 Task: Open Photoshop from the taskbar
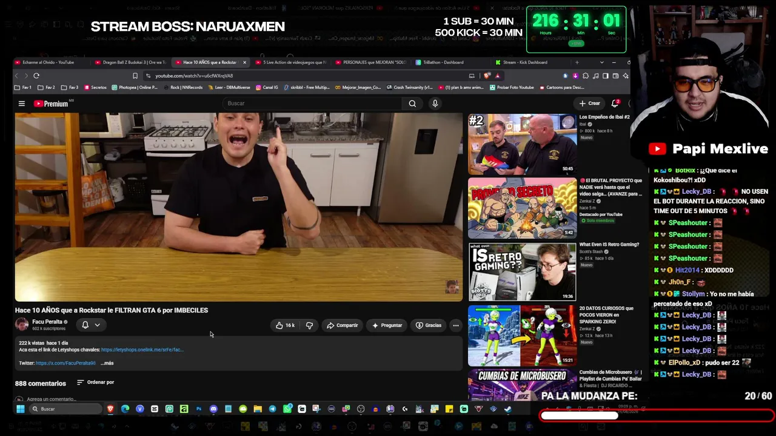click(x=199, y=409)
